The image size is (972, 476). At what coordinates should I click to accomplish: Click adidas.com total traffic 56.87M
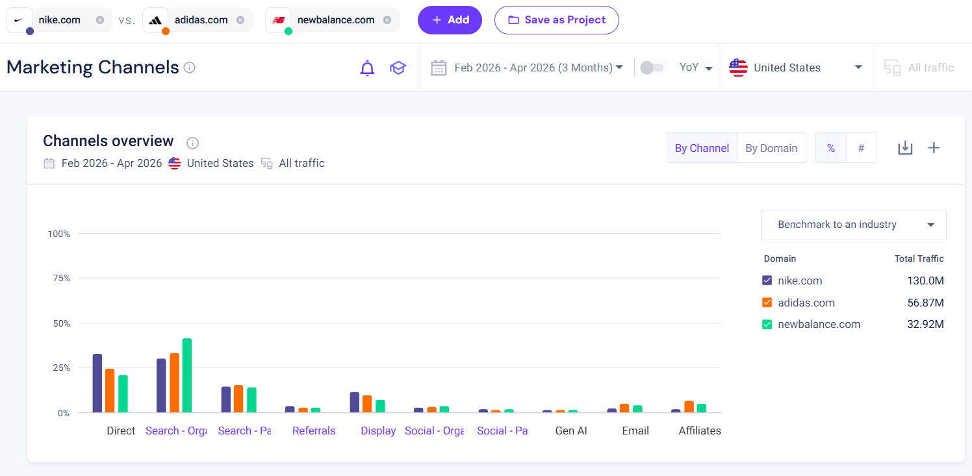point(925,303)
